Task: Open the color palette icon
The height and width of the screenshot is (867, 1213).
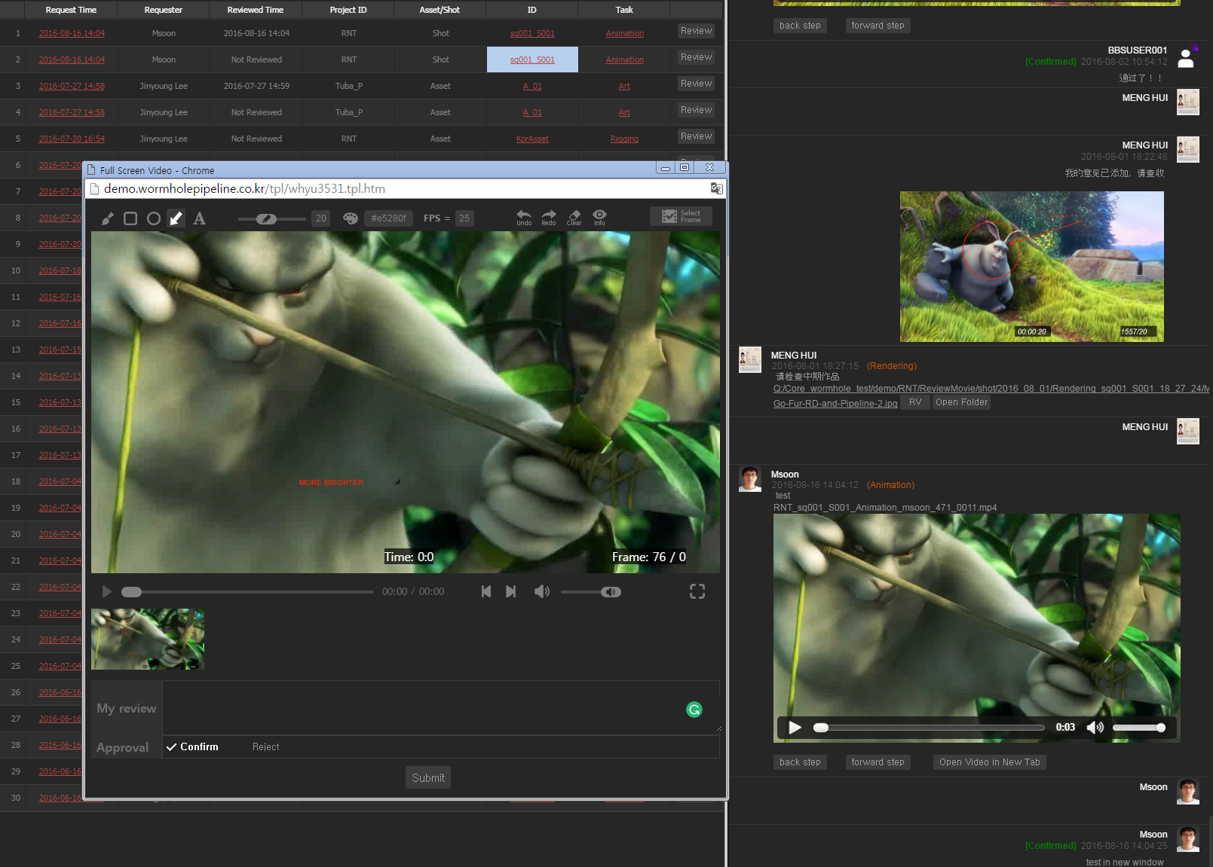Action: (351, 218)
